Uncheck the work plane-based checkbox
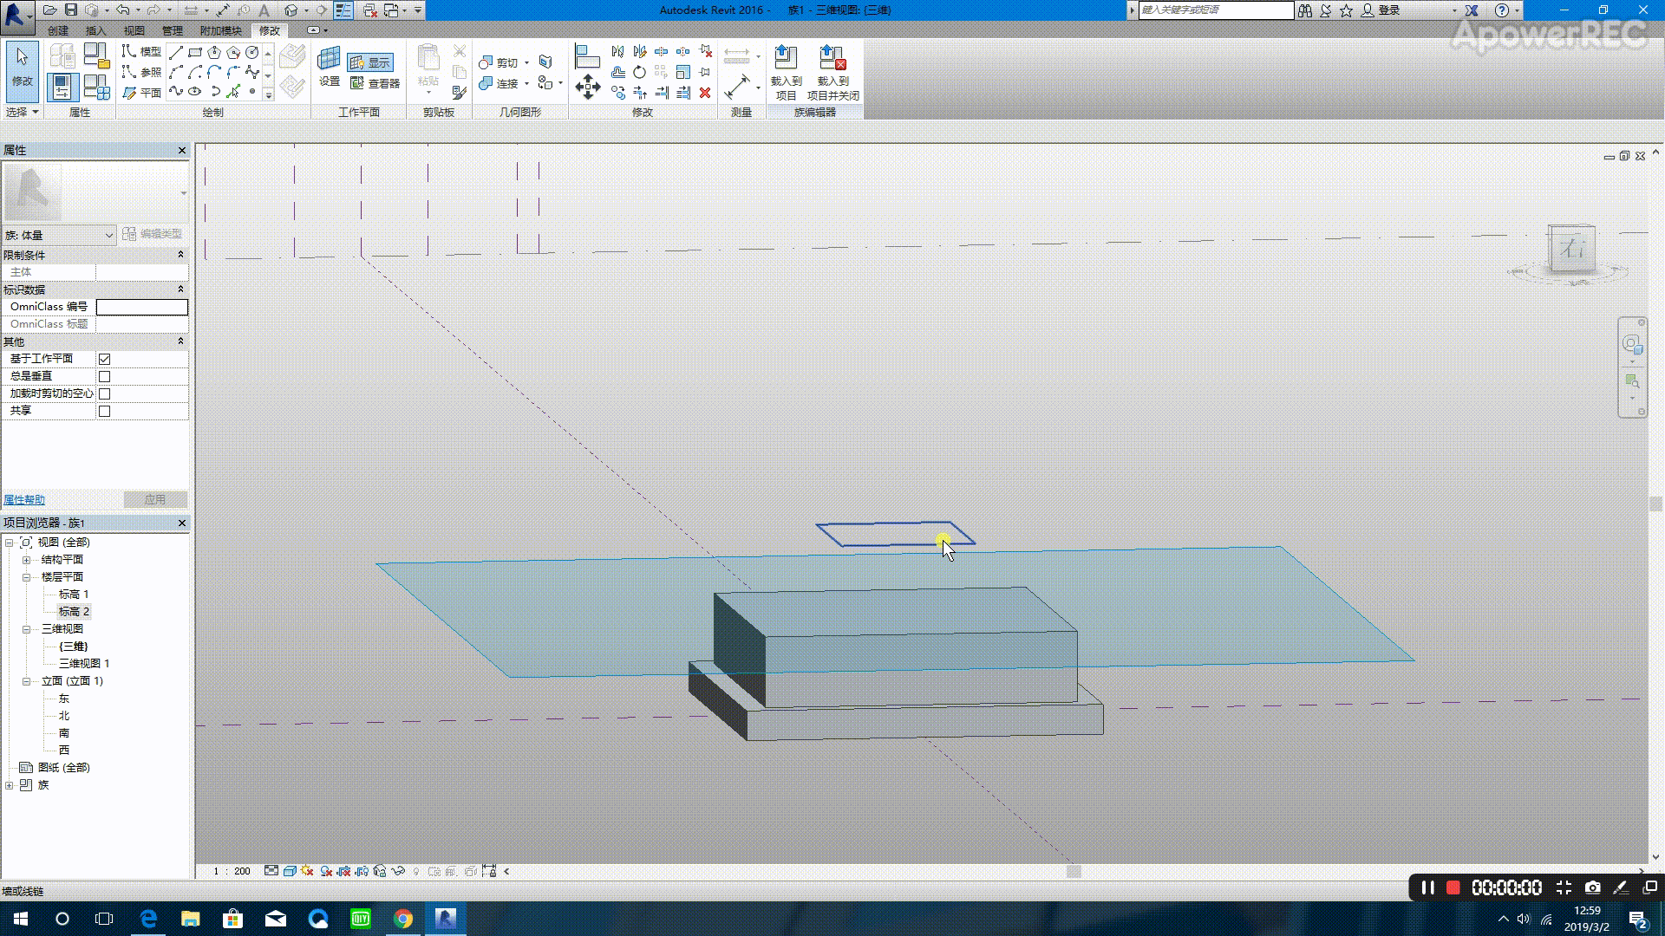 tap(105, 359)
